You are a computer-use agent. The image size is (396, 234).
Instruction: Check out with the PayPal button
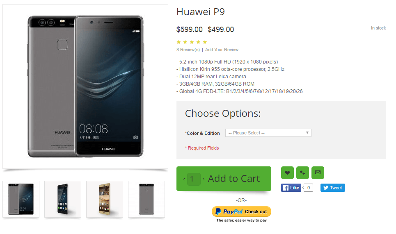tap(241, 211)
